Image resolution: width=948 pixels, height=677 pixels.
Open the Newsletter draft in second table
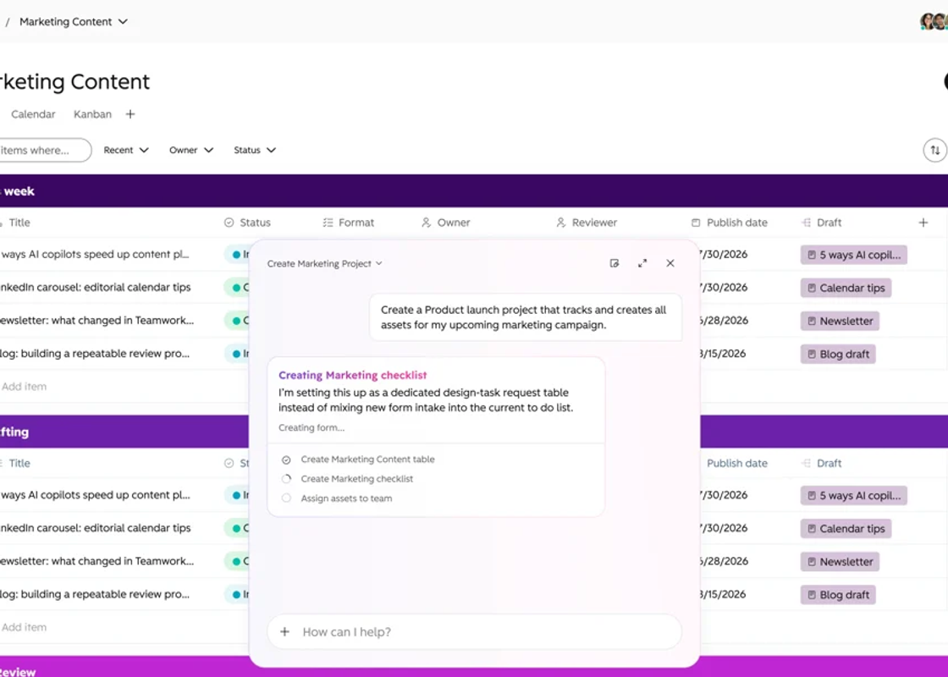coord(840,562)
